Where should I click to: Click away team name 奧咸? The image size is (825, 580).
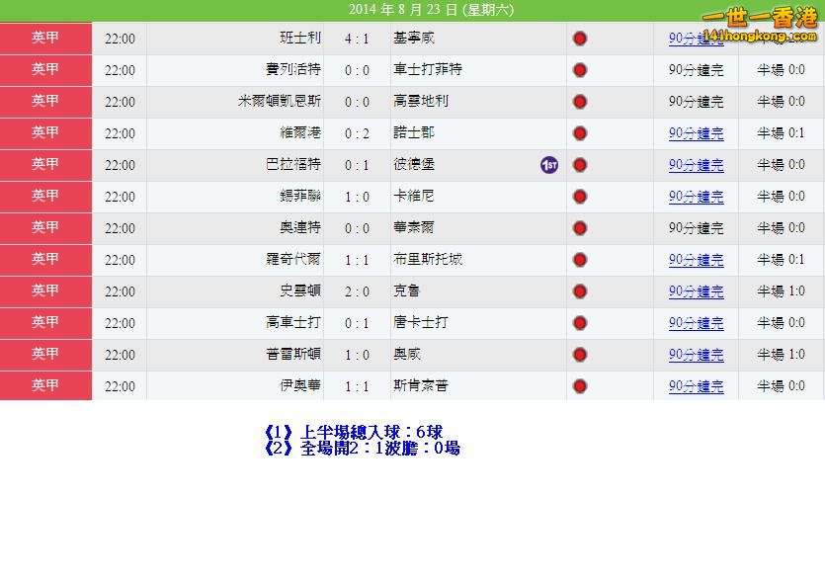tap(407, 354)
